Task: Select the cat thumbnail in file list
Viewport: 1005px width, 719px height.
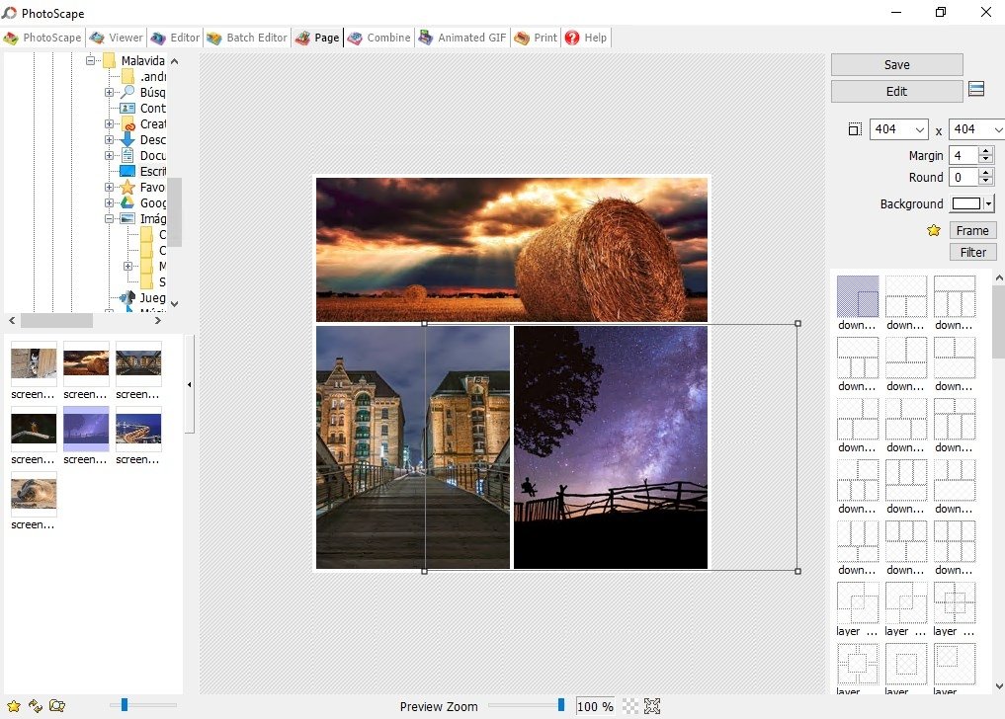Action: pos(34,362)
